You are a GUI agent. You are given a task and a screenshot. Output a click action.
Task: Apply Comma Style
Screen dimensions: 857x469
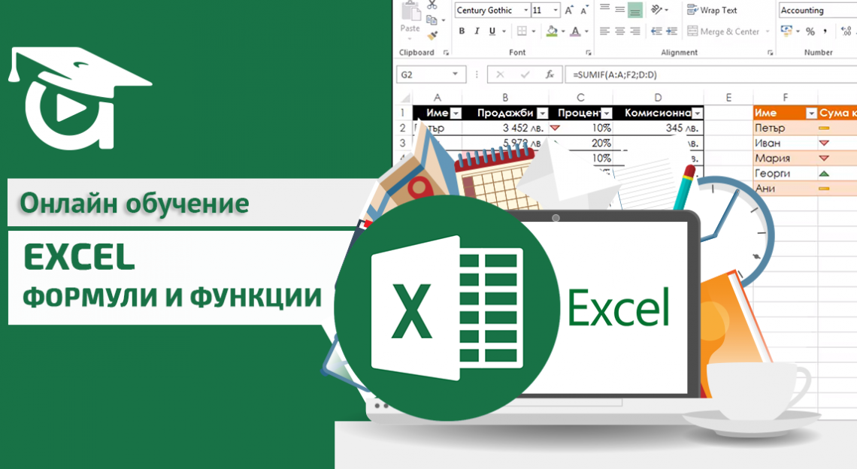825,31
